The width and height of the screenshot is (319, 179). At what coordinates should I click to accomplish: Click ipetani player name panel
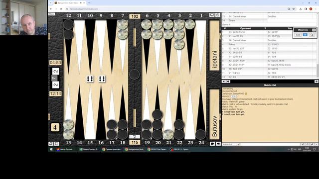pos(214,45)
